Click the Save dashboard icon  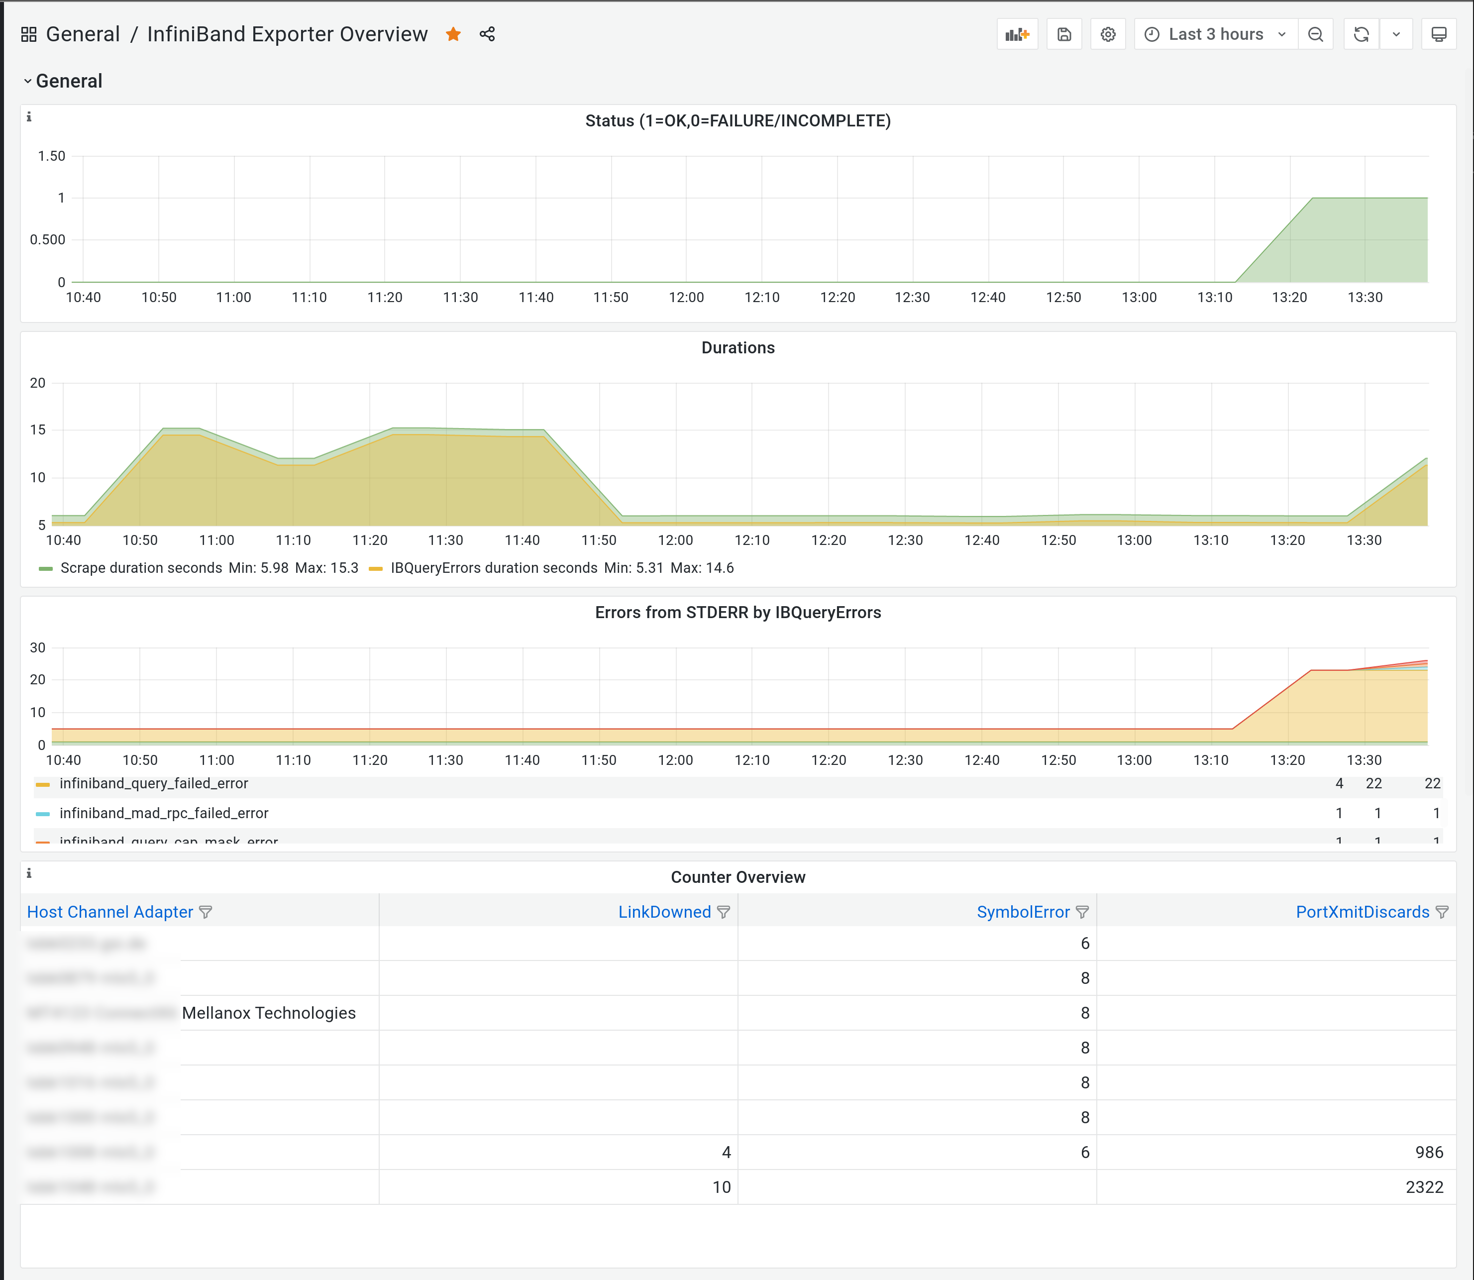pos(1064,34)
